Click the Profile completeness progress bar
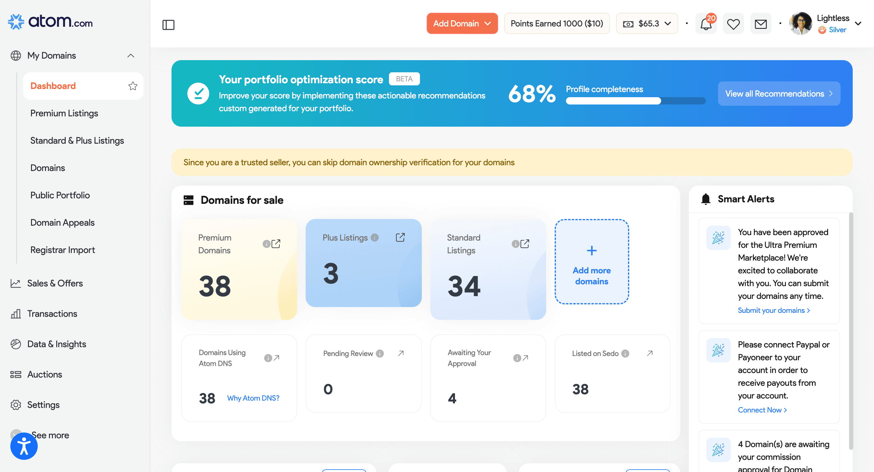The width and height of the screenshot is (874, 472). [636, 101]
